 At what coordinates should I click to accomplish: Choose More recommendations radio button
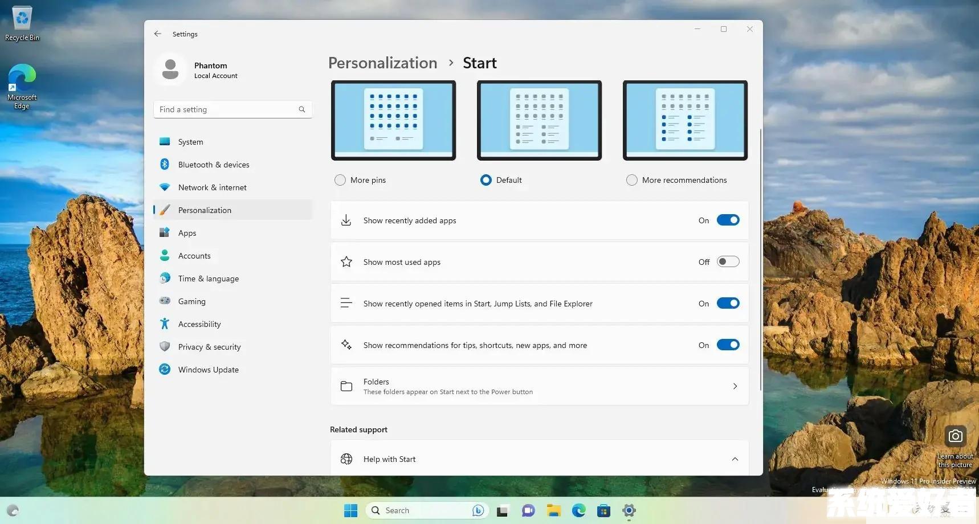click(x=631, y=180)
